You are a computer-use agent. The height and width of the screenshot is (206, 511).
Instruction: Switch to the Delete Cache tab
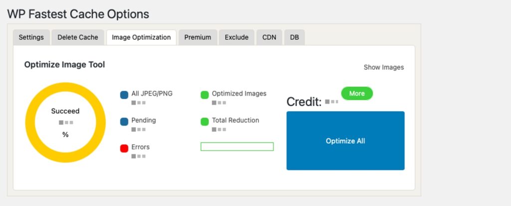point(78,37)
